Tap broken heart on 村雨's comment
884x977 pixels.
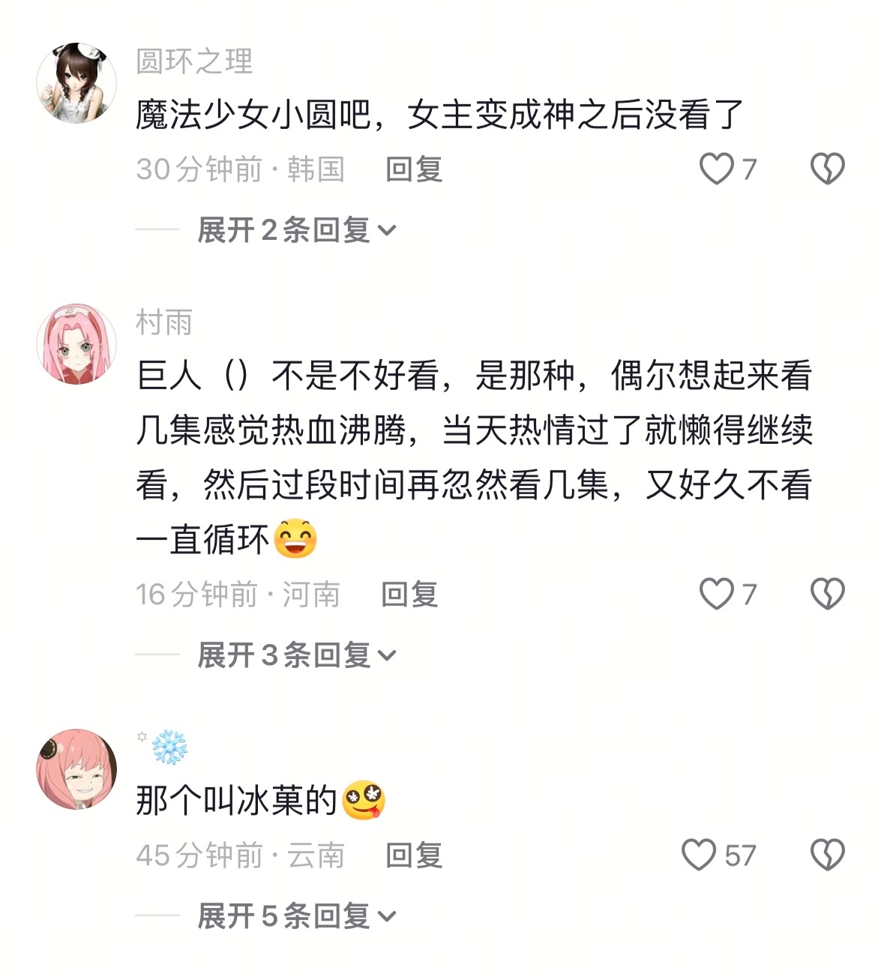[x=828, y=594]
